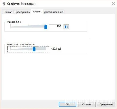Mute the microphone with the speaker icon
This screenshot has width=117, height=109.
(x=66, y=27)
